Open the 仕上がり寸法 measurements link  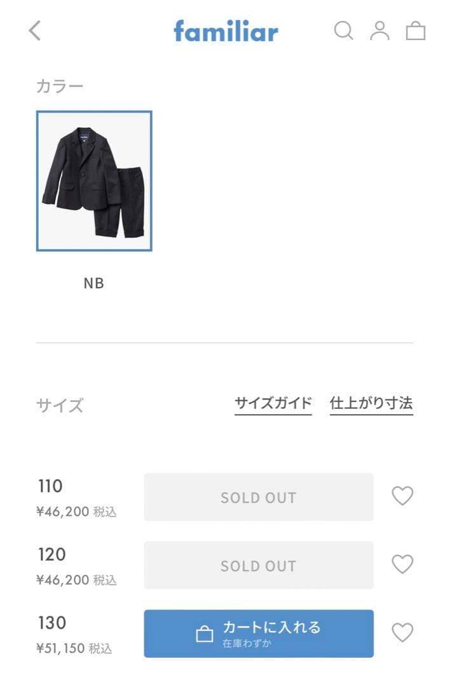371,403
